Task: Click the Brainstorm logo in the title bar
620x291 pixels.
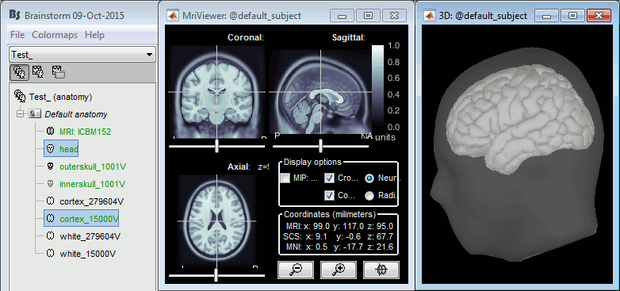Action: pos(14,15)
